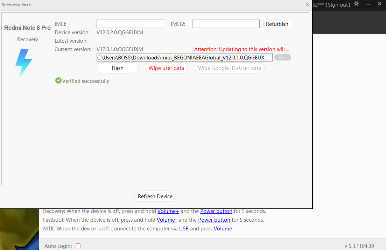Minimize the main application window

368,4
